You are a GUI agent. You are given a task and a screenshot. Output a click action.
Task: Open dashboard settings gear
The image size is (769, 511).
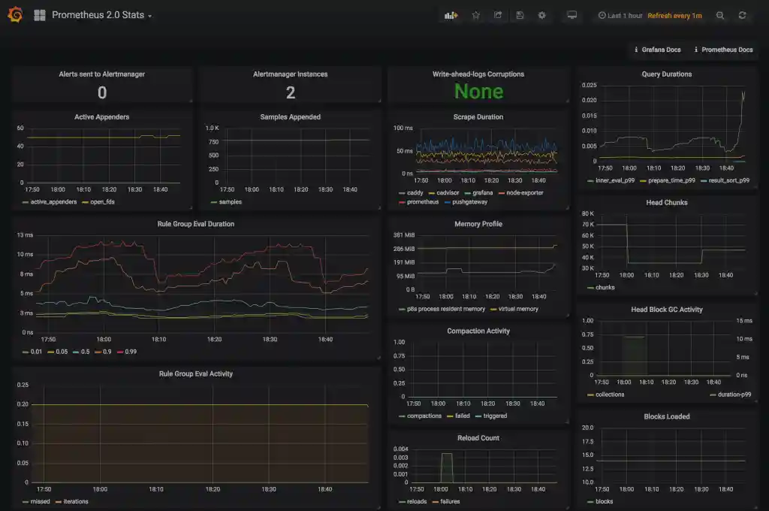541,15
